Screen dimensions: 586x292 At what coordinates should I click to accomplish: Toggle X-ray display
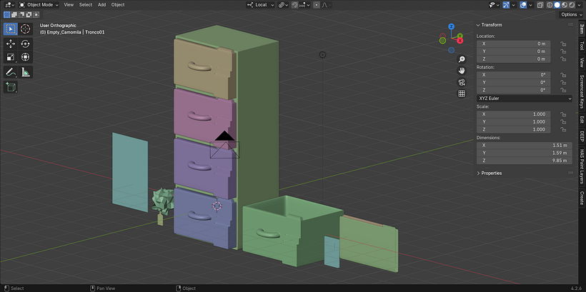(540, 5)
